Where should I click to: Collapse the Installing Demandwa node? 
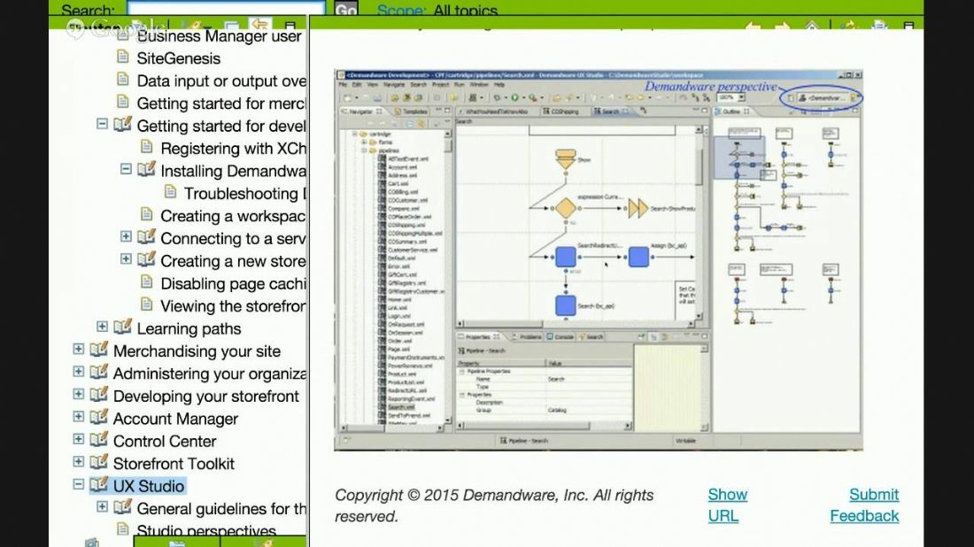pos(126,170)
